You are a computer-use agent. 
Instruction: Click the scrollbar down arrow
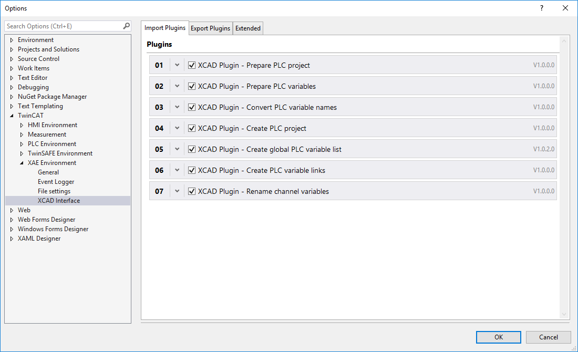tap(564, 314)
